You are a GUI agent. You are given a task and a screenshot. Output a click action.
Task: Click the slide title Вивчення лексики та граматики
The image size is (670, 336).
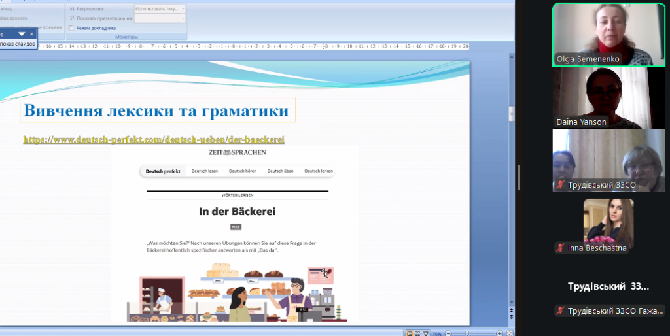coord(156,110)
